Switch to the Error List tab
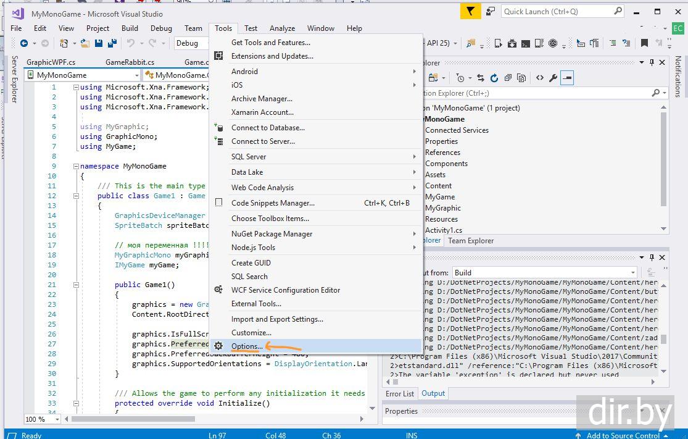The width and height of the screenshot is (688, 439). coord(400,393)
